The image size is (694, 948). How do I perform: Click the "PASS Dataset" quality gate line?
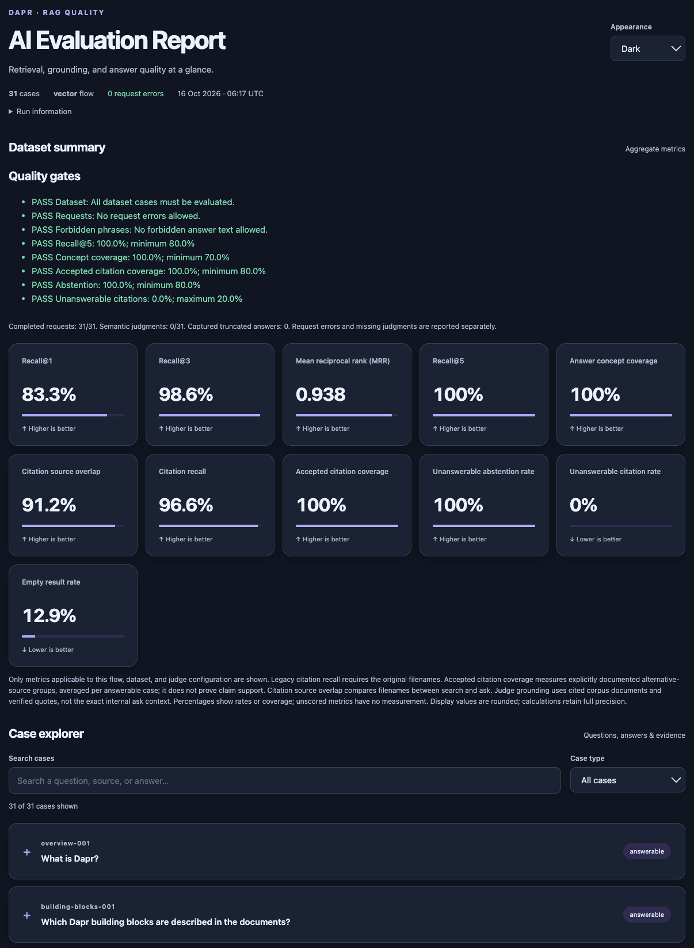point(133,202)
